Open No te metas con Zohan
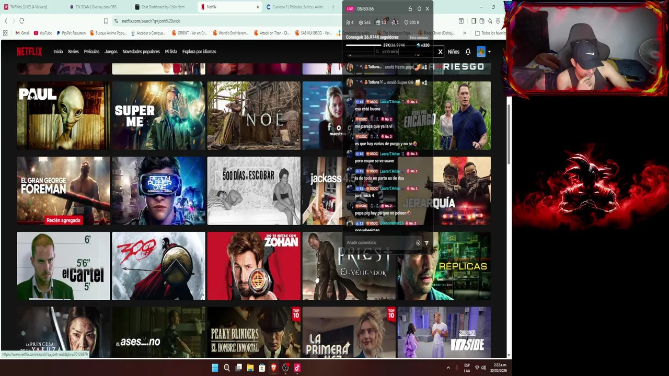669x376 pixels. pyautogui.click(x=253, y=266)
